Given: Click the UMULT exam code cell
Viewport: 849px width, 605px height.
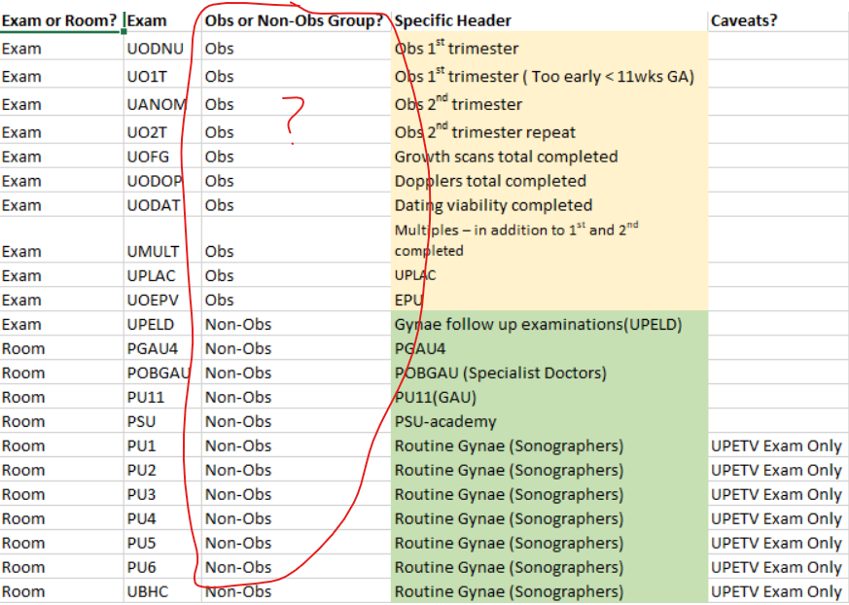Looking at the screenshot, I should (x=162, y=240).
